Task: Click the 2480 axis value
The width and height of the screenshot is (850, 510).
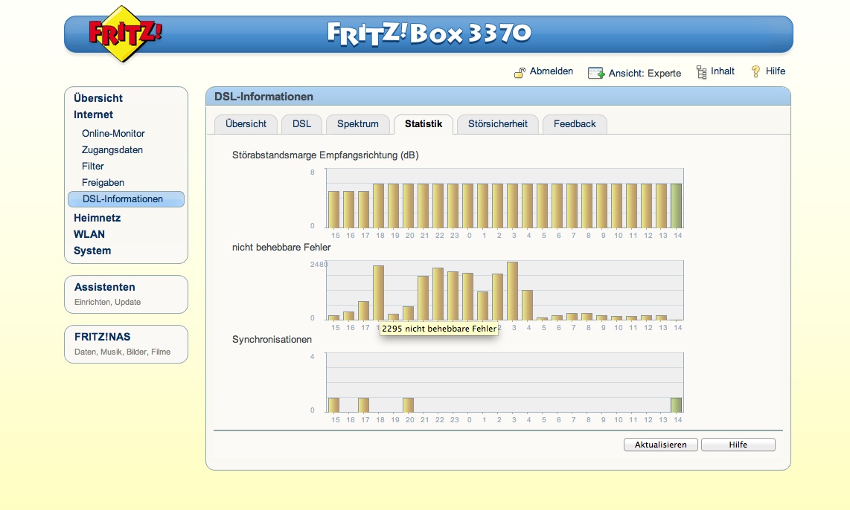Action: [319, 264]
